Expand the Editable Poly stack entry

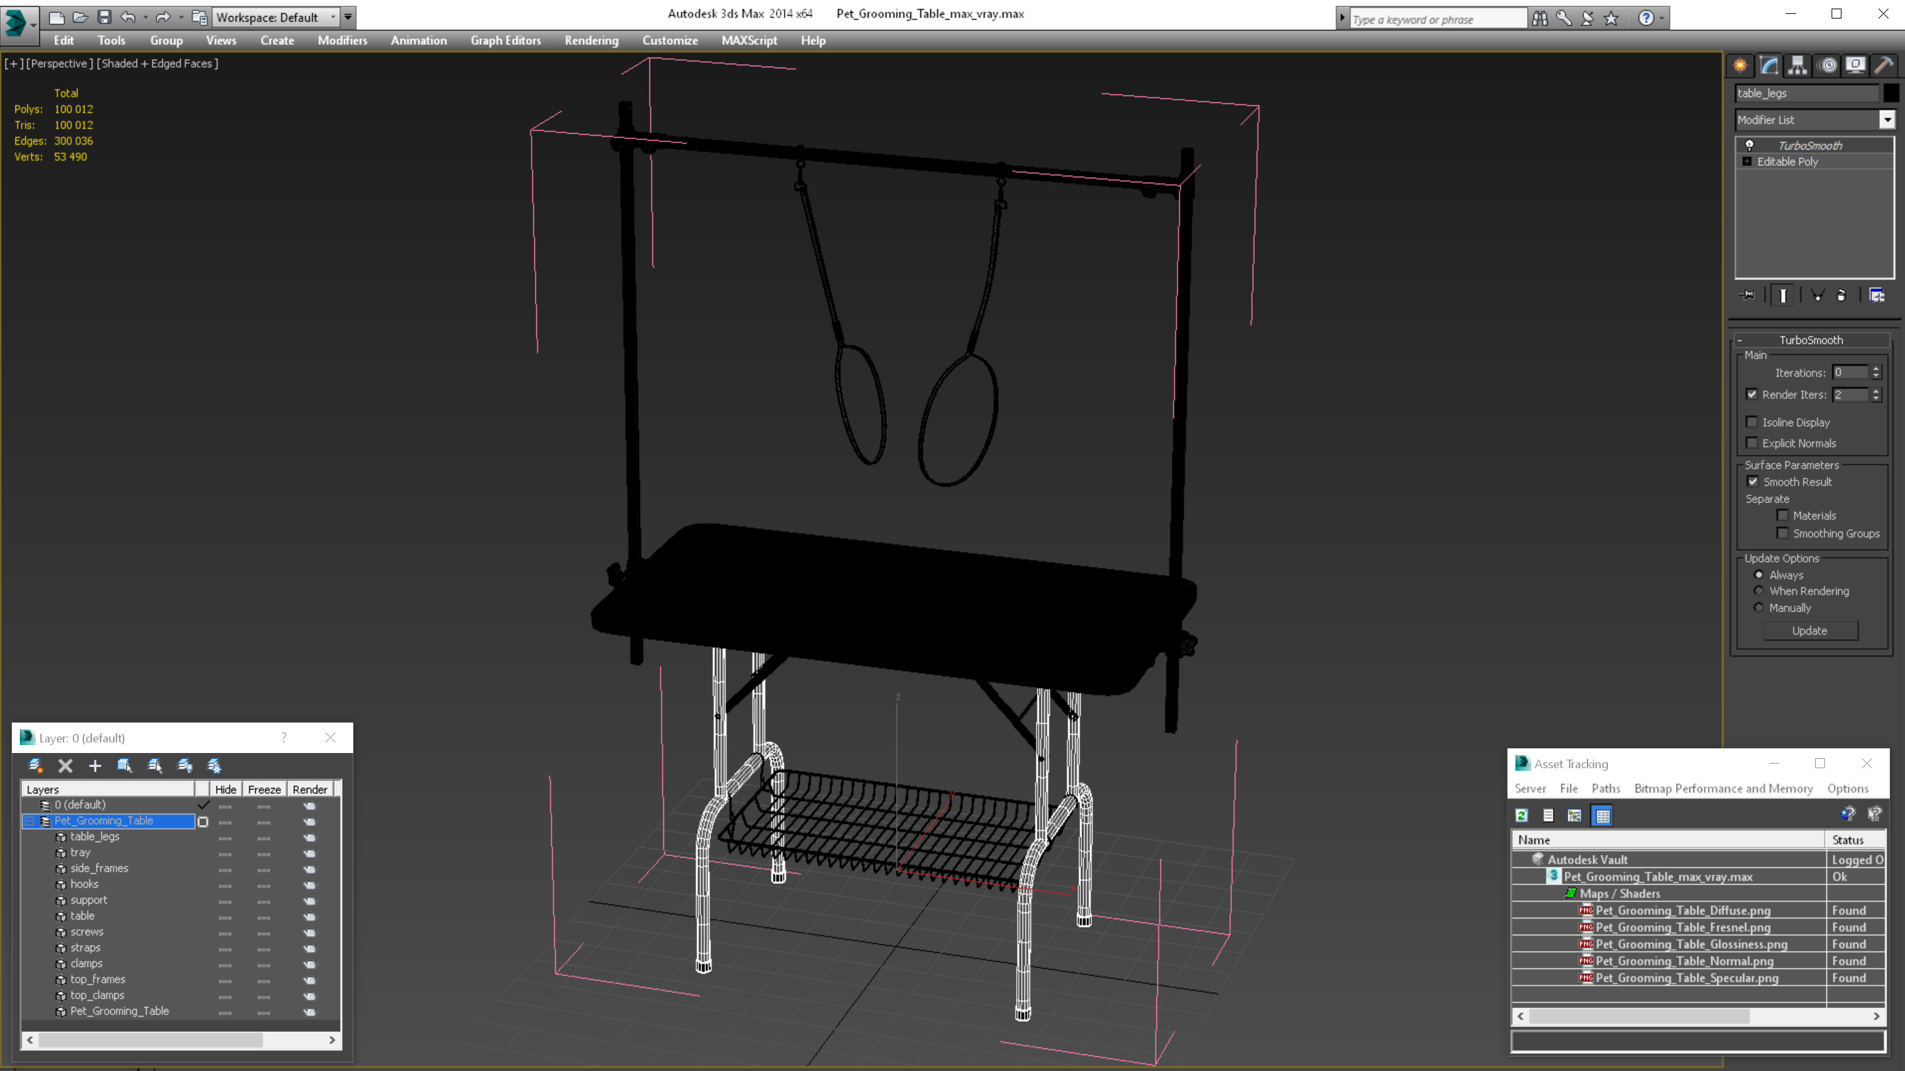(1747, 161)
